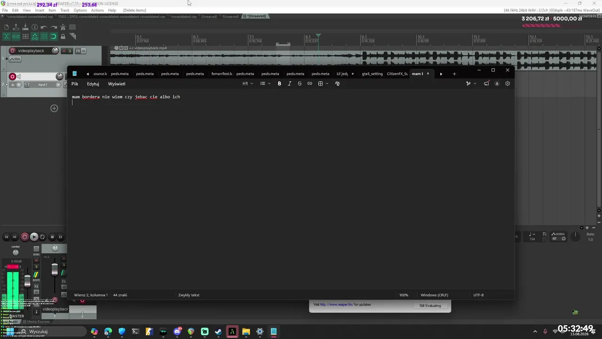Screen dimensions: 602x339
Task: Switch to gta5_settings tab in Notepad
Action: pyautogui.click(x=372, y=73)
